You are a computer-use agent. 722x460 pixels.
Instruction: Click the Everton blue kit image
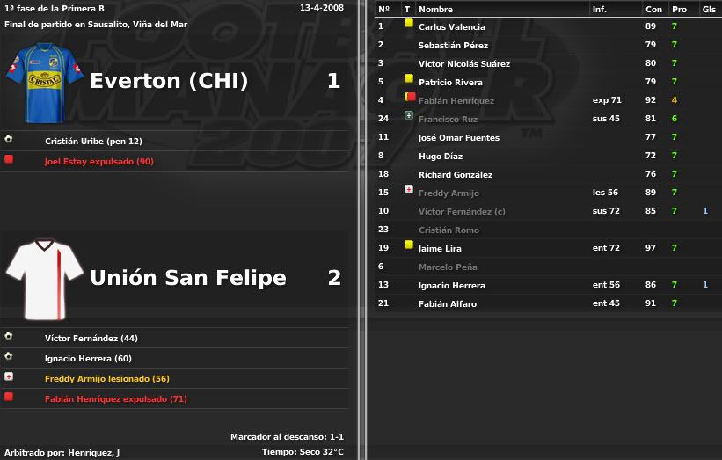point(45,83)
